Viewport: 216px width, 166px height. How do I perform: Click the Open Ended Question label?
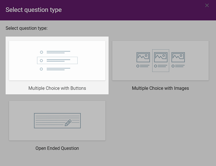click(x=57, y=148)
